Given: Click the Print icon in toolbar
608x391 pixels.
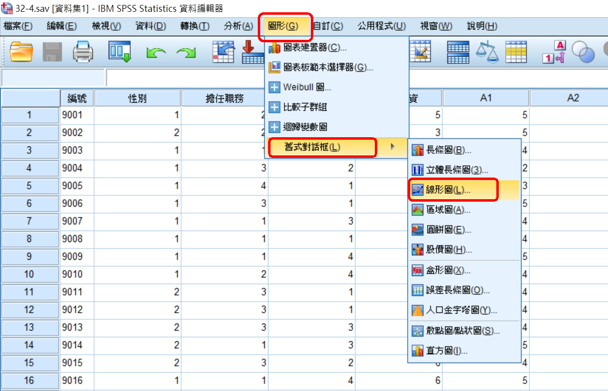Looking at the screenshot, I should click(83, 52).
